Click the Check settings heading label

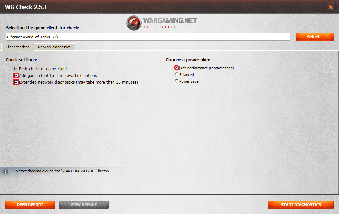pos(21,60)
